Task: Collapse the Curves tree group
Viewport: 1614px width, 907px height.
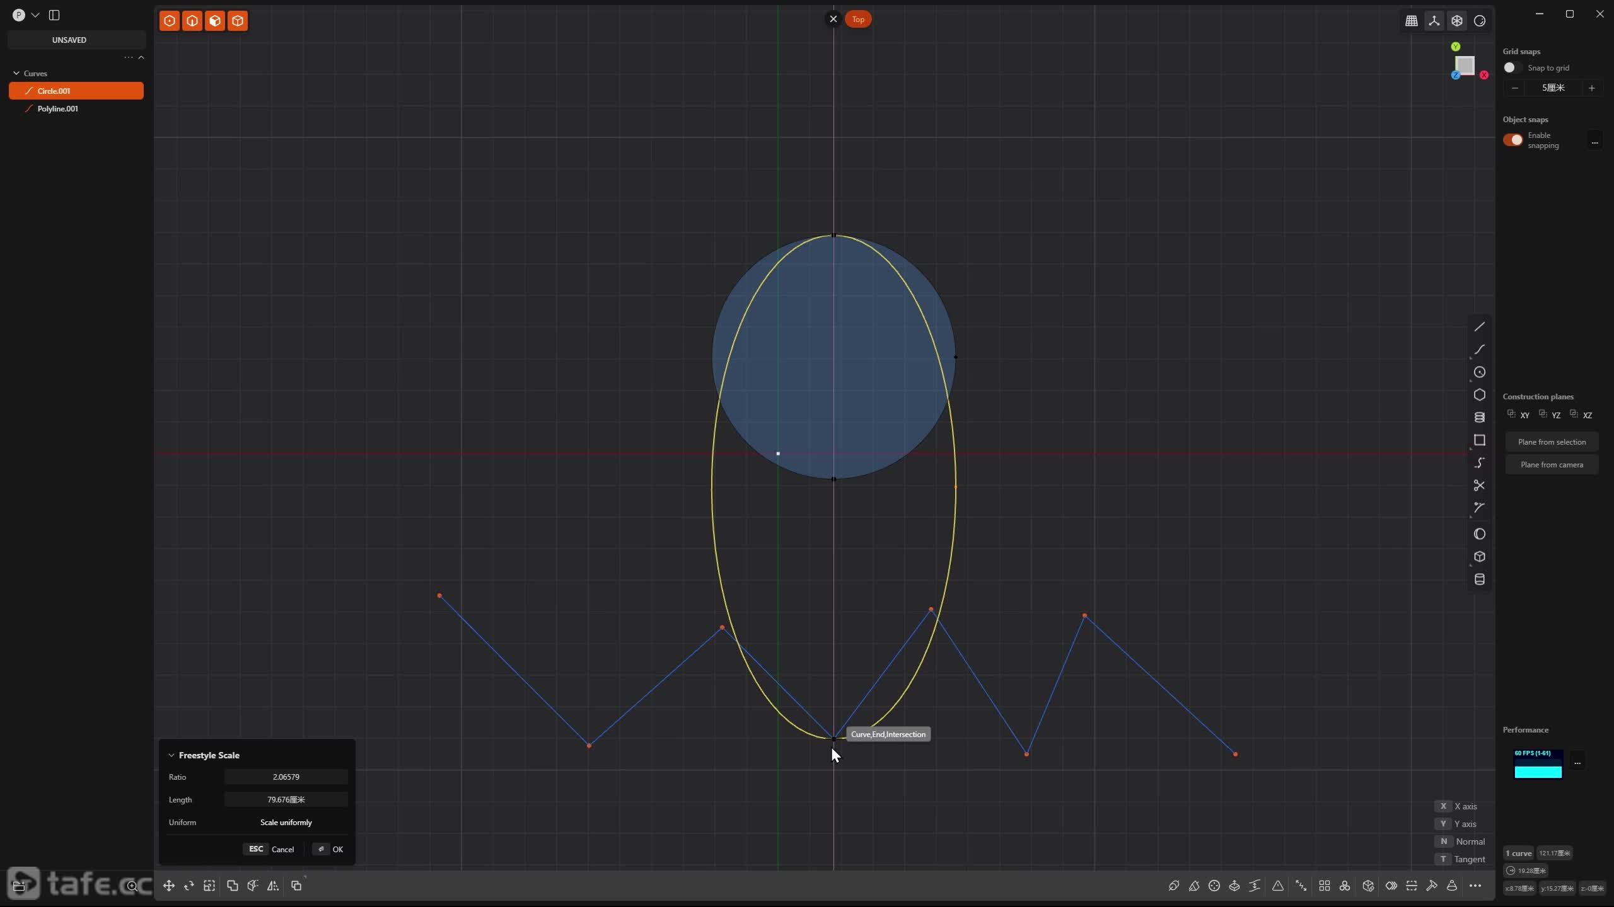Action: [x=16, y=73]
